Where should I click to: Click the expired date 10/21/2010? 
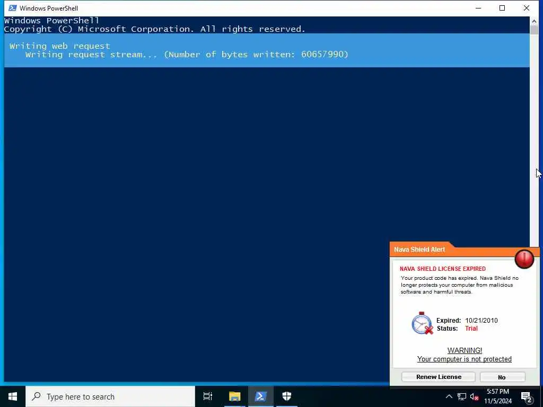[x=481, y=321]
